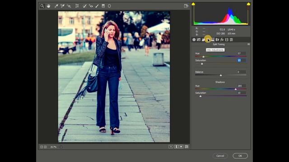This screenshot has width=289, height=162.
Task: Open the Tone Curve panel tab
Action: coord(199,40)
